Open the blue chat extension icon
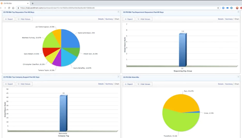242x138 pixels. pos(223,8)
